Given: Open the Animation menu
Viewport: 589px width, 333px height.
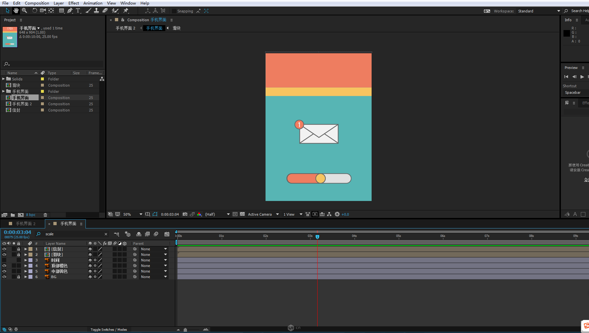Looking at the screenshot, I should [93, 3].
